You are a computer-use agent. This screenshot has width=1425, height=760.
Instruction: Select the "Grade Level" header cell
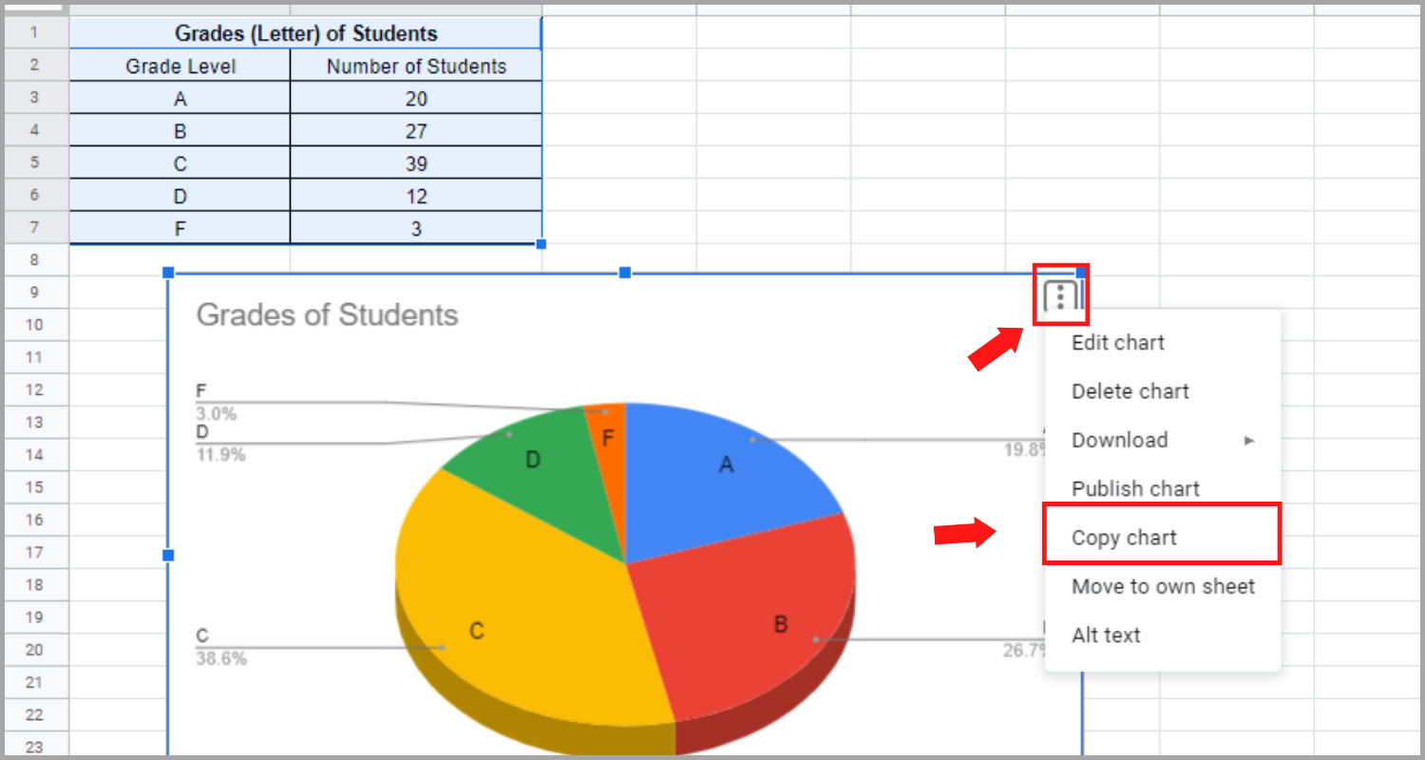(179, 66)
